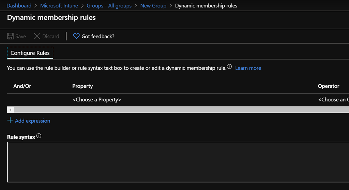The image size is (349, 190).
Task: Select the Configure Rules tab
Action: tap(30, 53)
